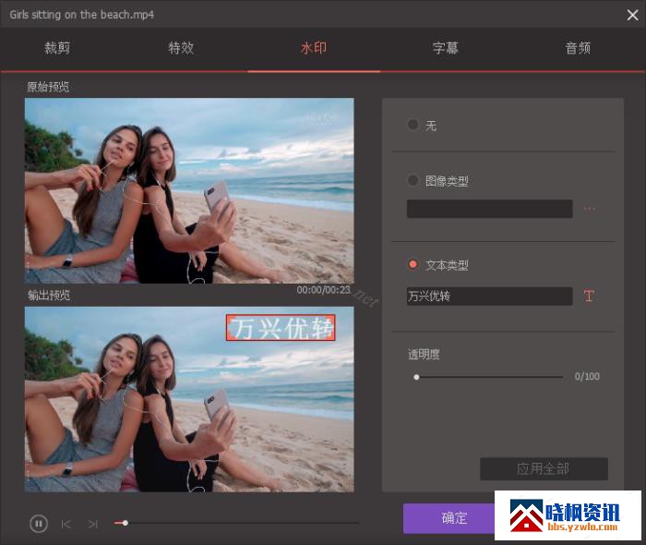Close the watermark editing dialog
The width and height of the screenshot is (646, 545).
pos(632,16)
